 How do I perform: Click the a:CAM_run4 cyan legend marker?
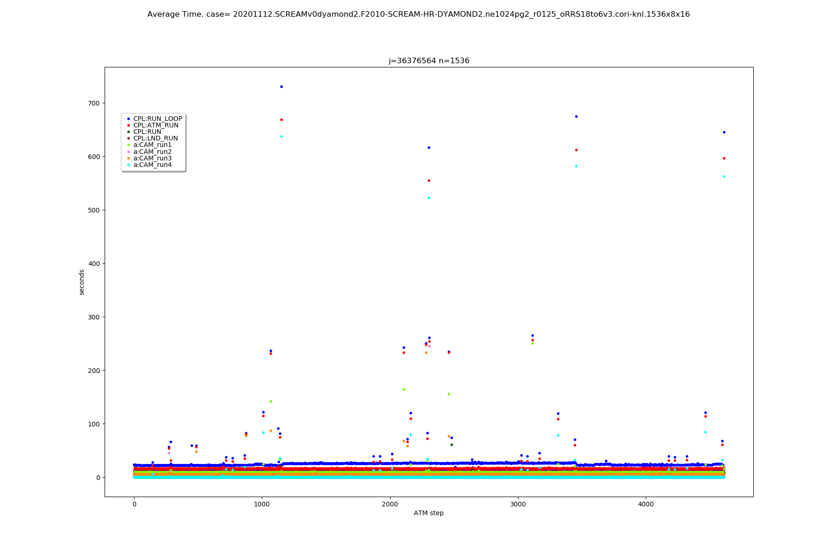pyautogui.click(x=129, y=165)
